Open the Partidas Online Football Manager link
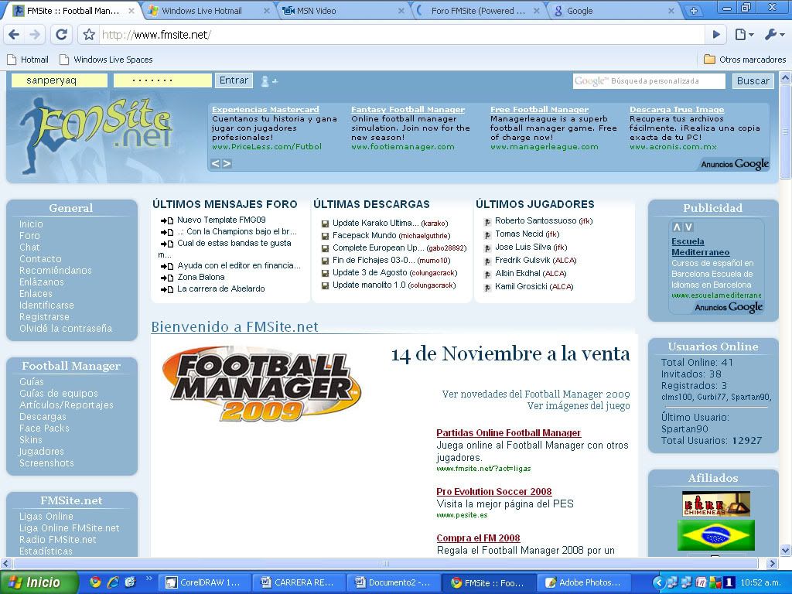Image resolution: width=792 pixels, height=594 pixels. [x=509, y=433]
